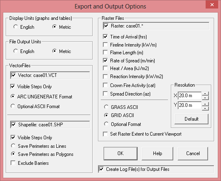The image size is (221, 181).
Task: Choose Metric for File Output Units
Action: (54, 51)
